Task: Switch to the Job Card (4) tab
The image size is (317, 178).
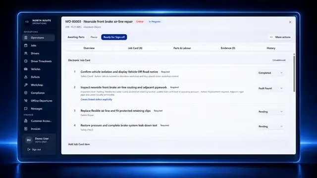Action: (x=135, y=48)
